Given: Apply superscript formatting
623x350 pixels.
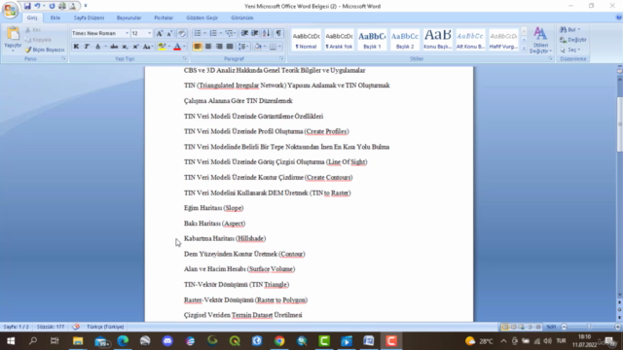Looking at the screenshot, I should [x=135, y=47].
